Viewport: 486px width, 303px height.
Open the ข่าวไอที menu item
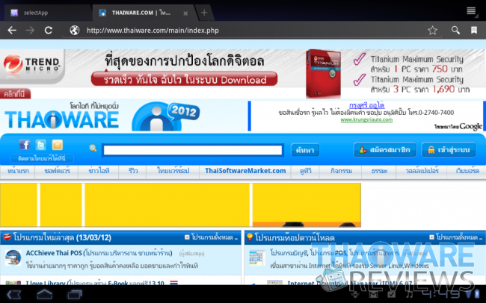tap(99, 171)
